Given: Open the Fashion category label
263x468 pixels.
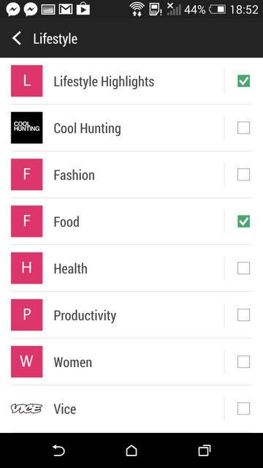Looking at the screenshot, I should pyautogui.click(x=75, y=175).
